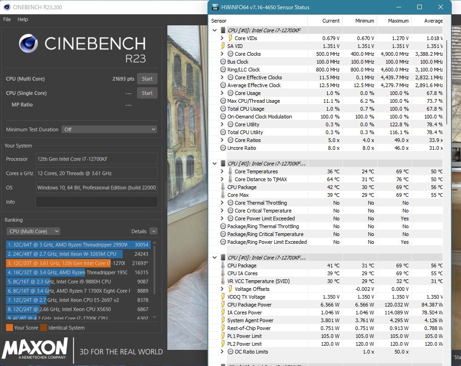Click the Cinebench R23 sphere logo
The height and width of the screenshot is (366, 461).
coord(28,43)
